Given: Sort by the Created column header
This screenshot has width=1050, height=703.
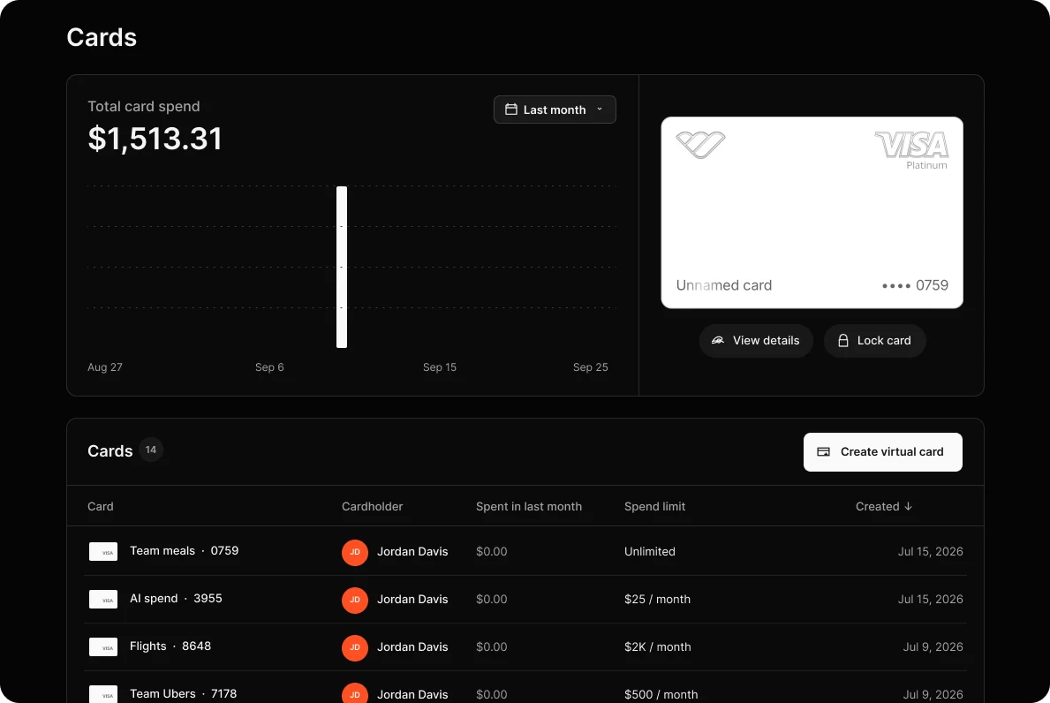Looking at the screenshot, I should (x=884, y=507).
